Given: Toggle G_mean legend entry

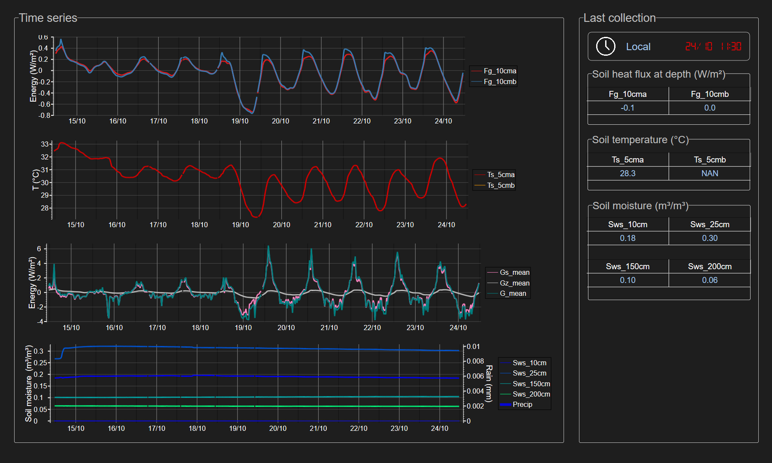Looking at the screenshot, I should tap(513, 294).
